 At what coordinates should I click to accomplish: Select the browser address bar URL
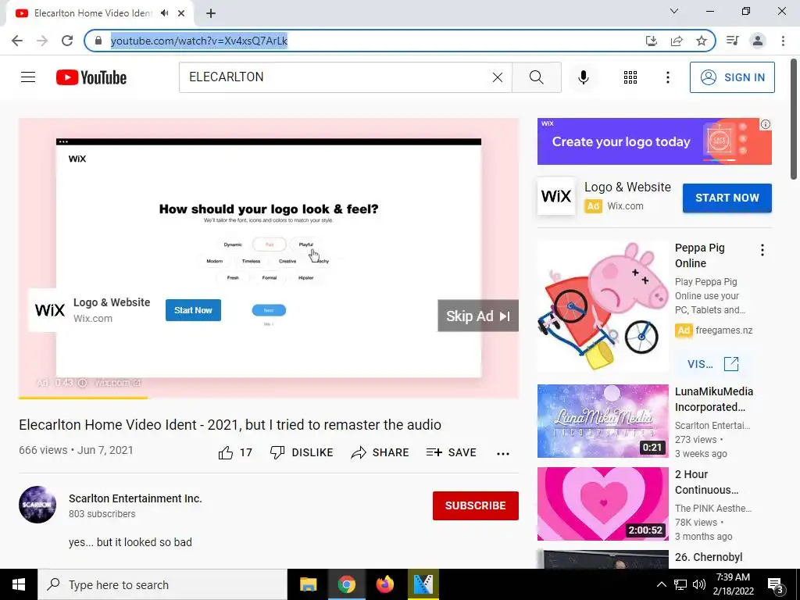tap(199, 41)
